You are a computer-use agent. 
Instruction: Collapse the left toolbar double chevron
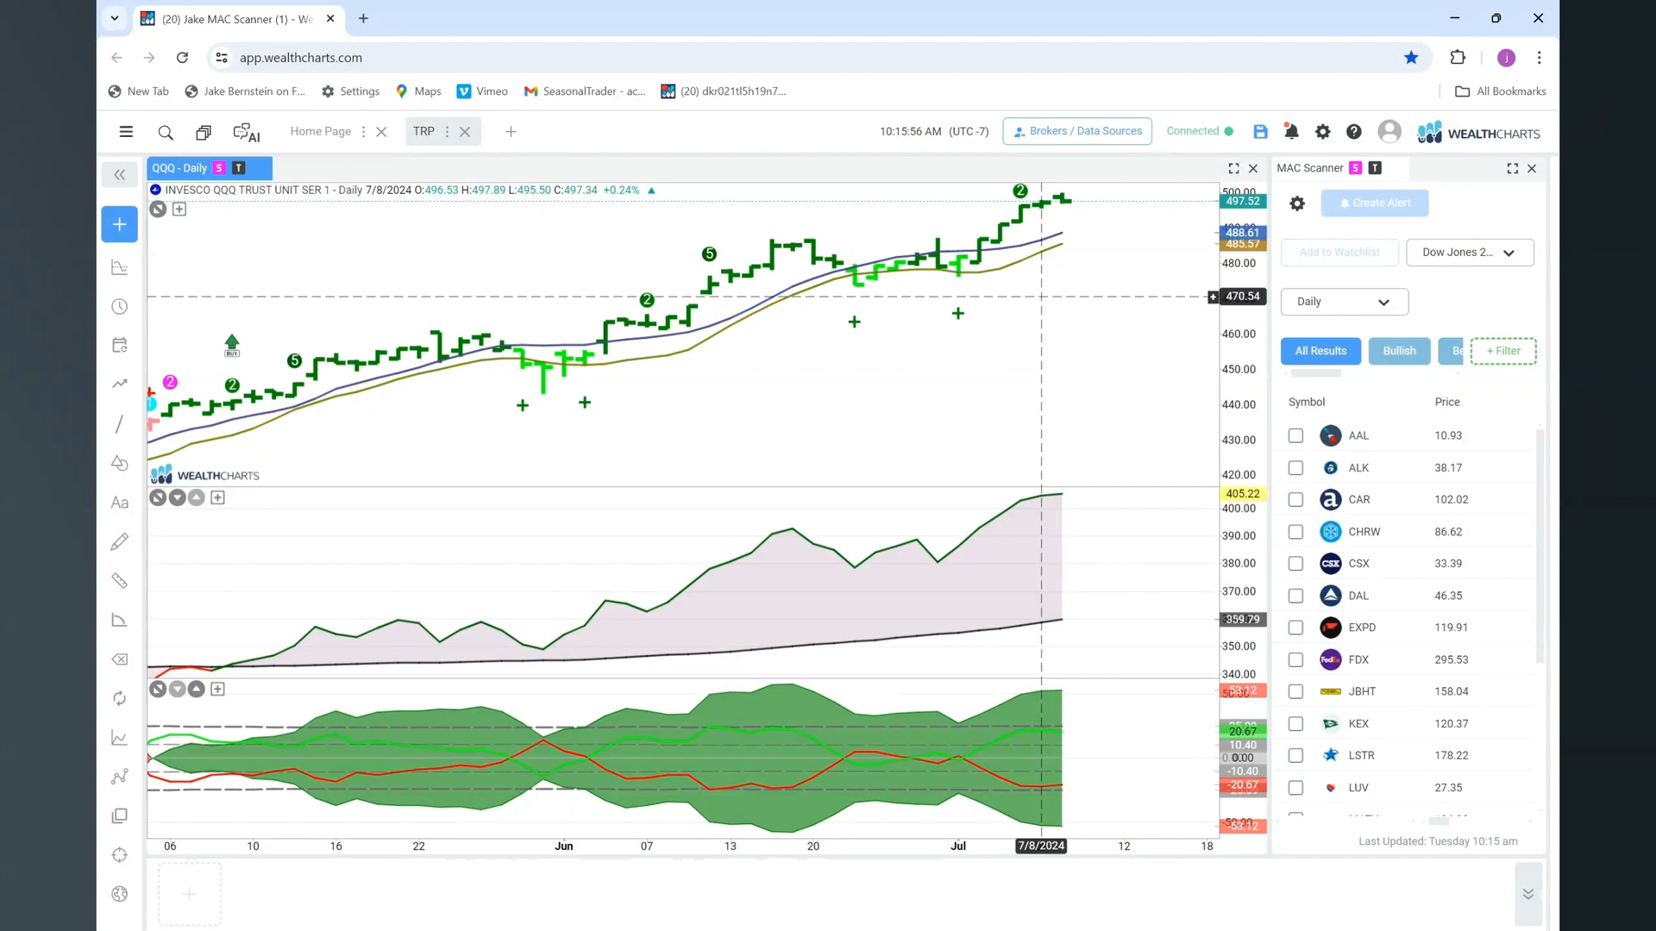120,175
